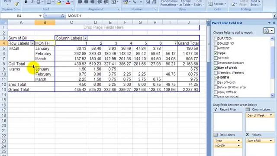The height and width of the screenshot is (156, 277).
Task: Open the Format as Table menu
Action: (186, 3)
